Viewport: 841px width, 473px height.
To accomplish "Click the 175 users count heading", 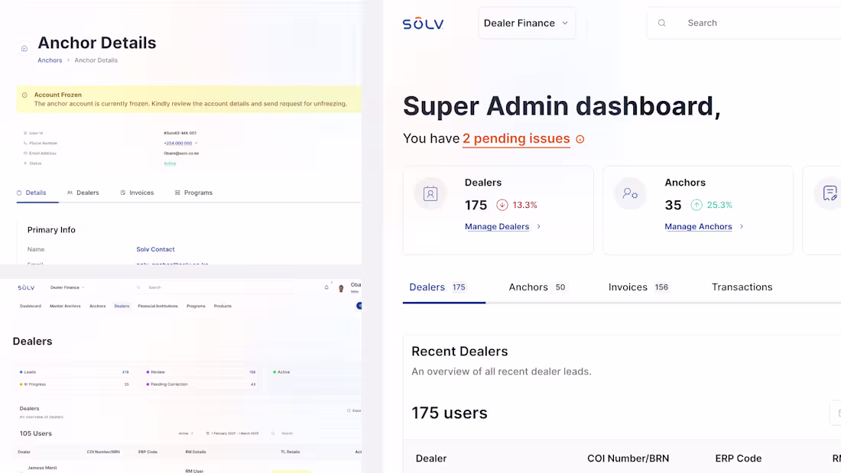I will [450, 413].
